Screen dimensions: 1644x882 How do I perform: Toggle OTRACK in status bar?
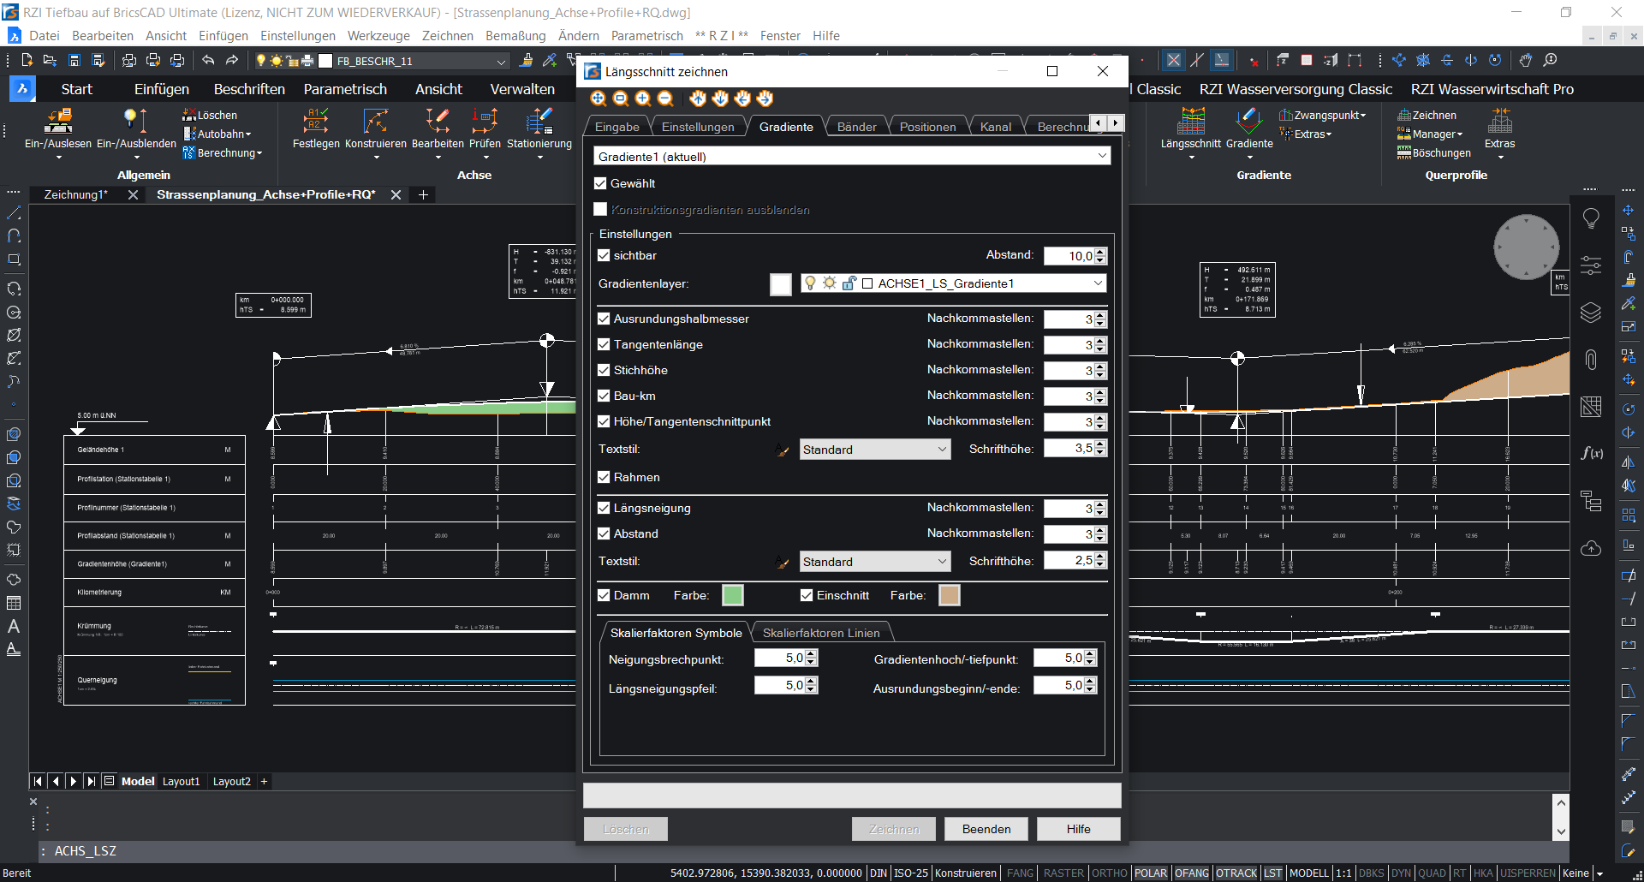[x=1236, y=873]
